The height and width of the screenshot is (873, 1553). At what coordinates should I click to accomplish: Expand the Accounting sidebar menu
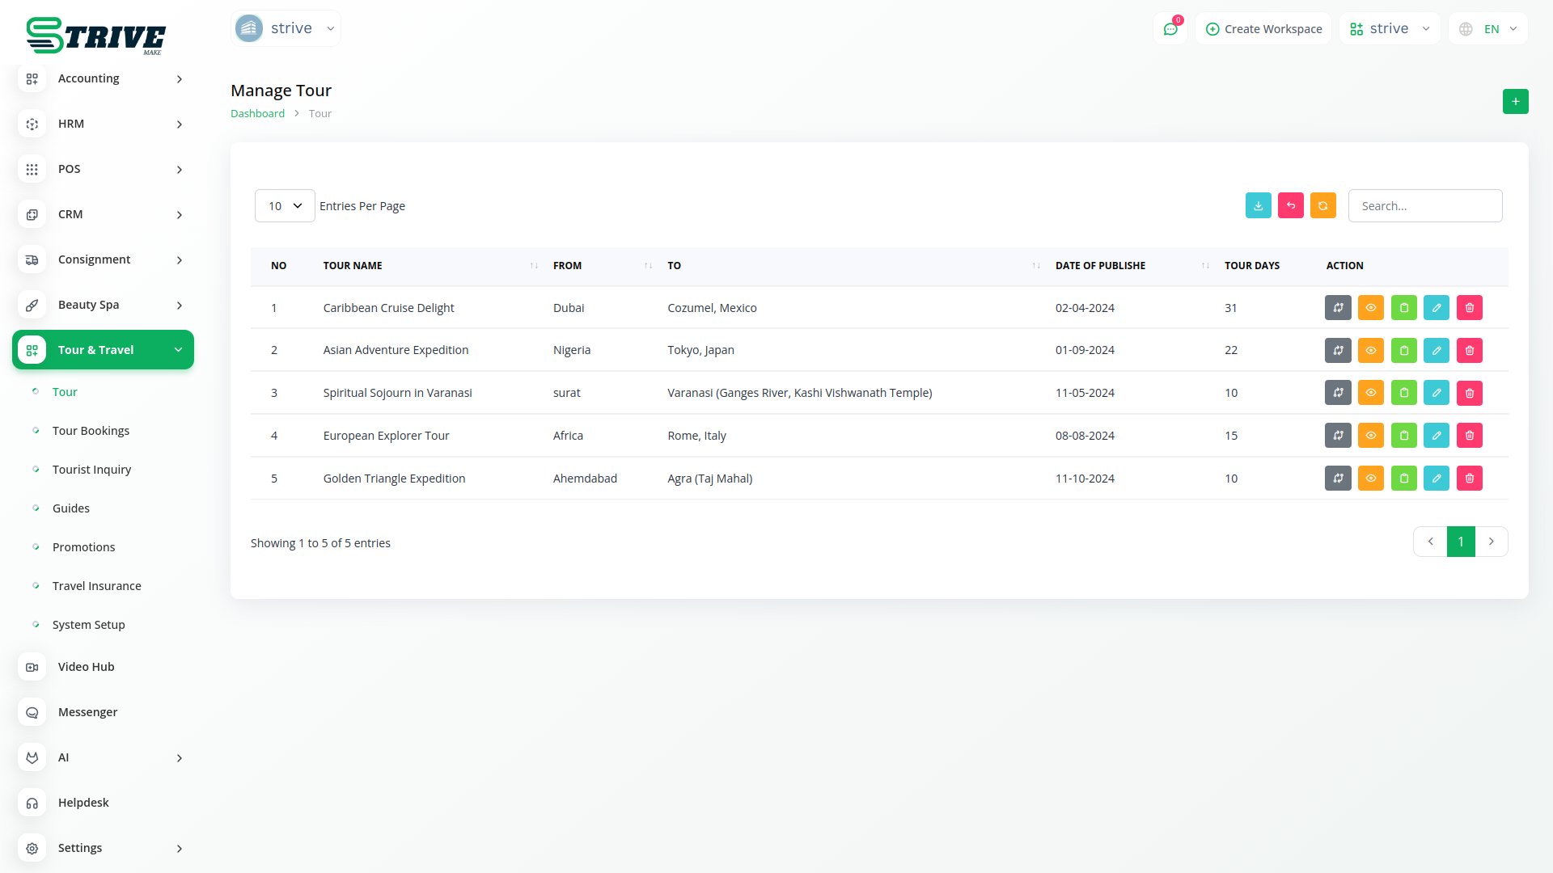(x=103, y=78)
